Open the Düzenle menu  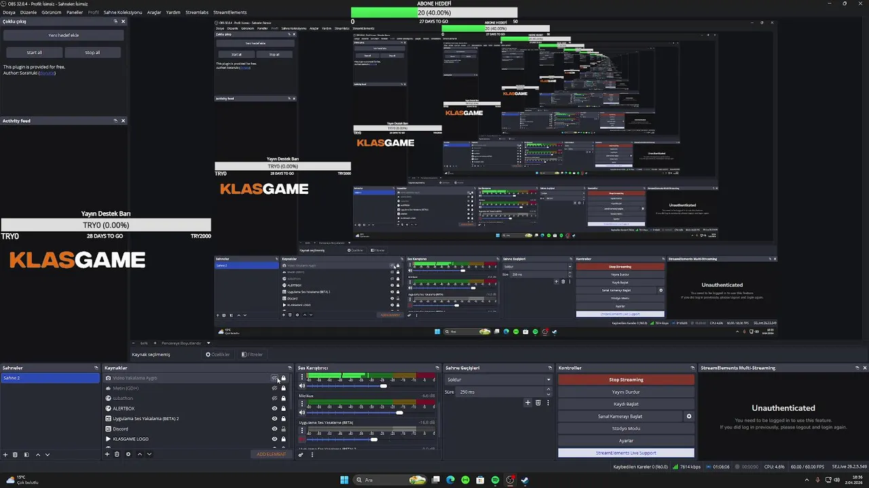pos(29,12)
